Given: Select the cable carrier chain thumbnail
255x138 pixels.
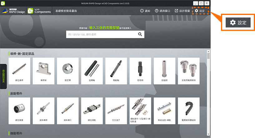Looking at the screenshot, I should (x=189, y=111).
